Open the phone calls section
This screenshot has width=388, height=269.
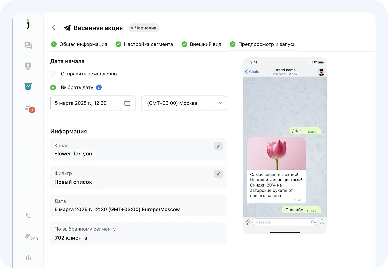coord(28,216)
